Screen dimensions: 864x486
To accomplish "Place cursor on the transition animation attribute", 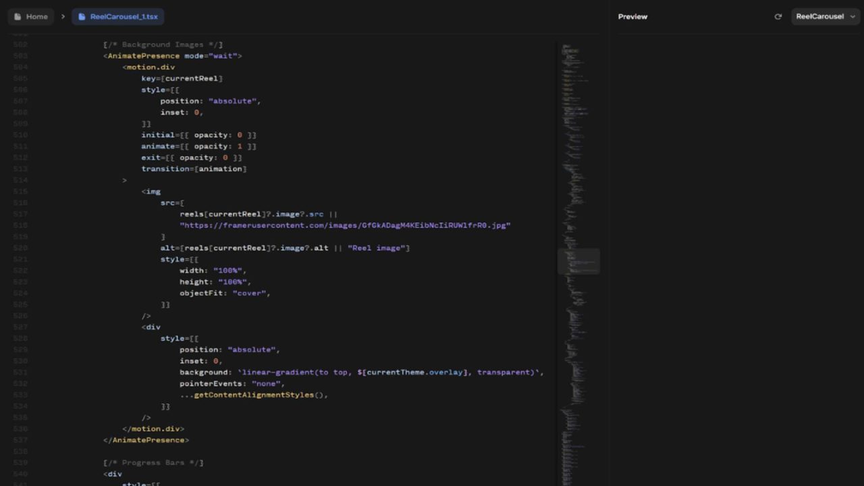I will click(194, 169).
